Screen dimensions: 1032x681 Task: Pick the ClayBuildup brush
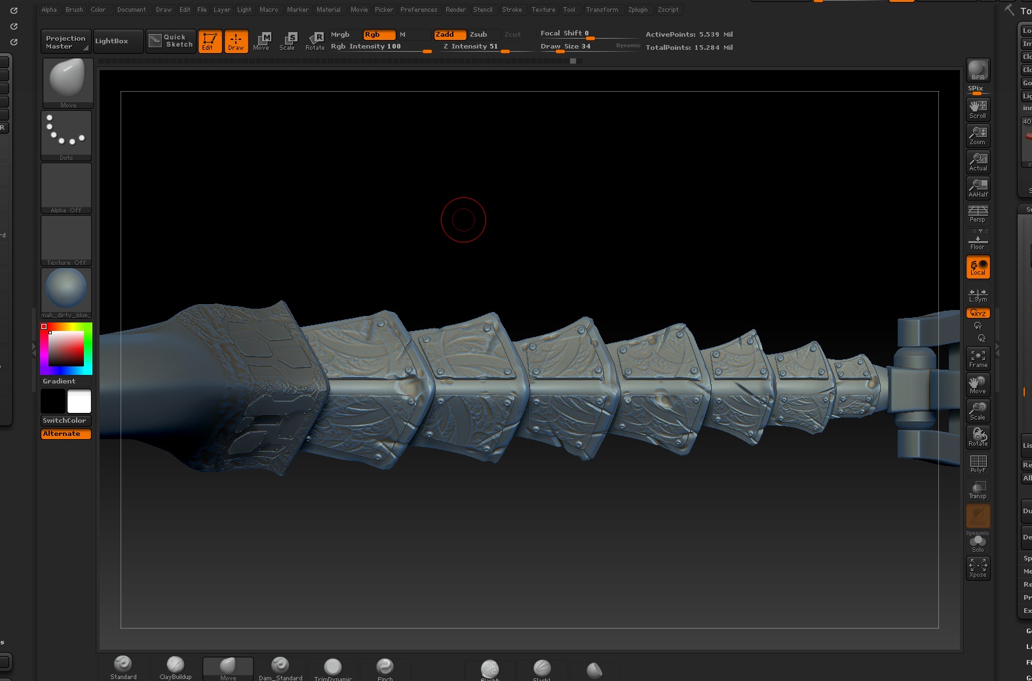[x=176, y=669]
